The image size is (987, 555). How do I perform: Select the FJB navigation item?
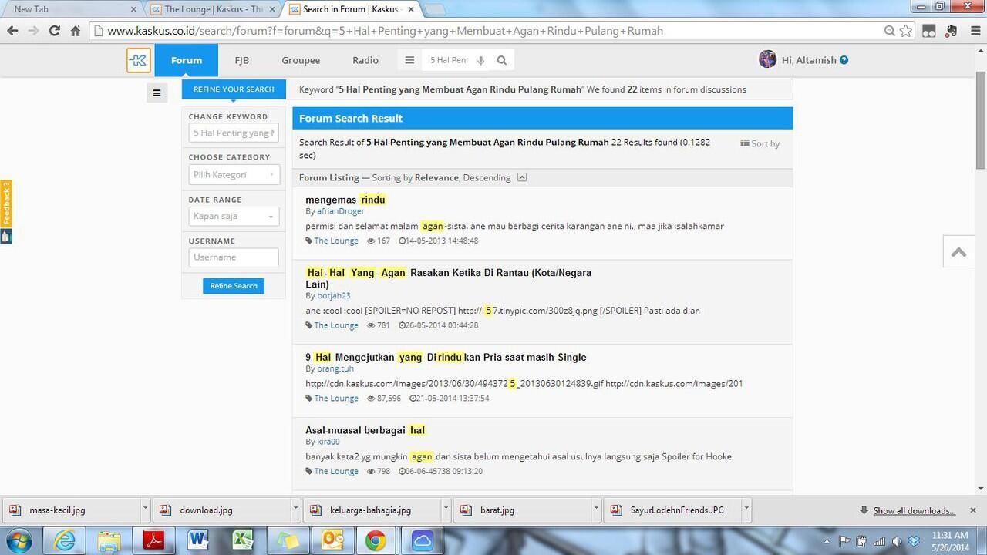pyautogui.click(x=241, y=60)
